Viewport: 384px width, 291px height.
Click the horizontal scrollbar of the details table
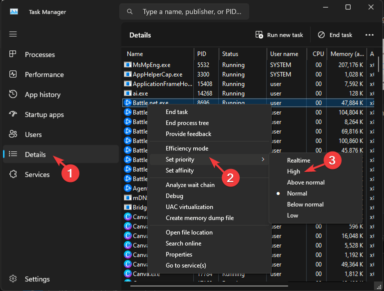click(x=209, y=286)
